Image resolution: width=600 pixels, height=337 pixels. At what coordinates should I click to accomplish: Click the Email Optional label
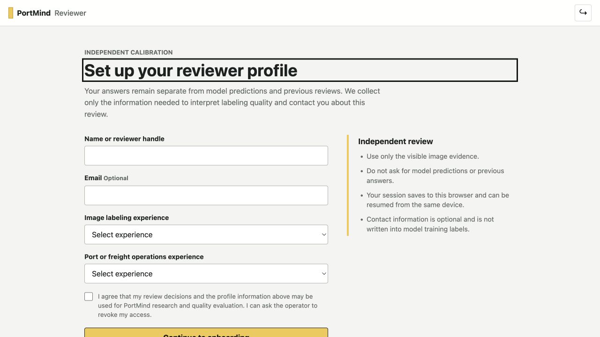[106, 178]
